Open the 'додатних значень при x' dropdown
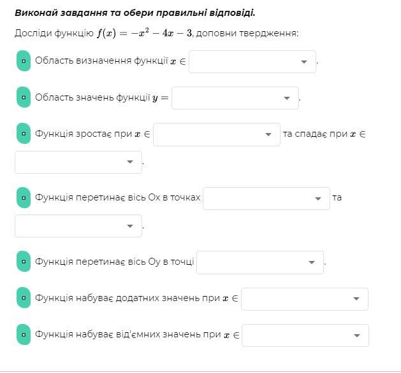The image size is (401, 373). (x=304, y=299)
